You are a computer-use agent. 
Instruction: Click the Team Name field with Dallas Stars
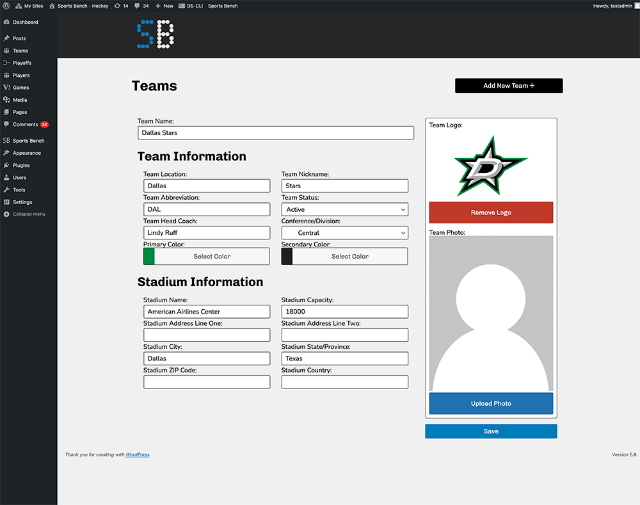(x=276, y=132)
